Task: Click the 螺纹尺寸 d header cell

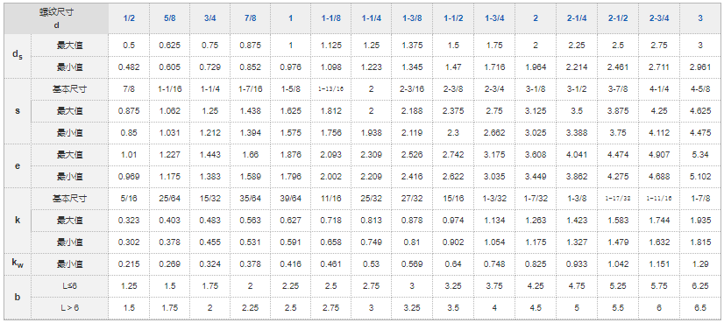Action: pos(56,18)
